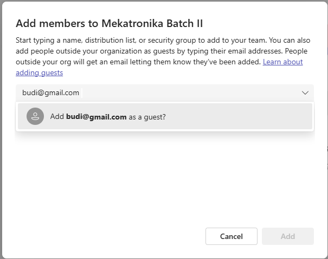
Task: Click blank space left of the Cancel button
Action: [x=108, y=236]
